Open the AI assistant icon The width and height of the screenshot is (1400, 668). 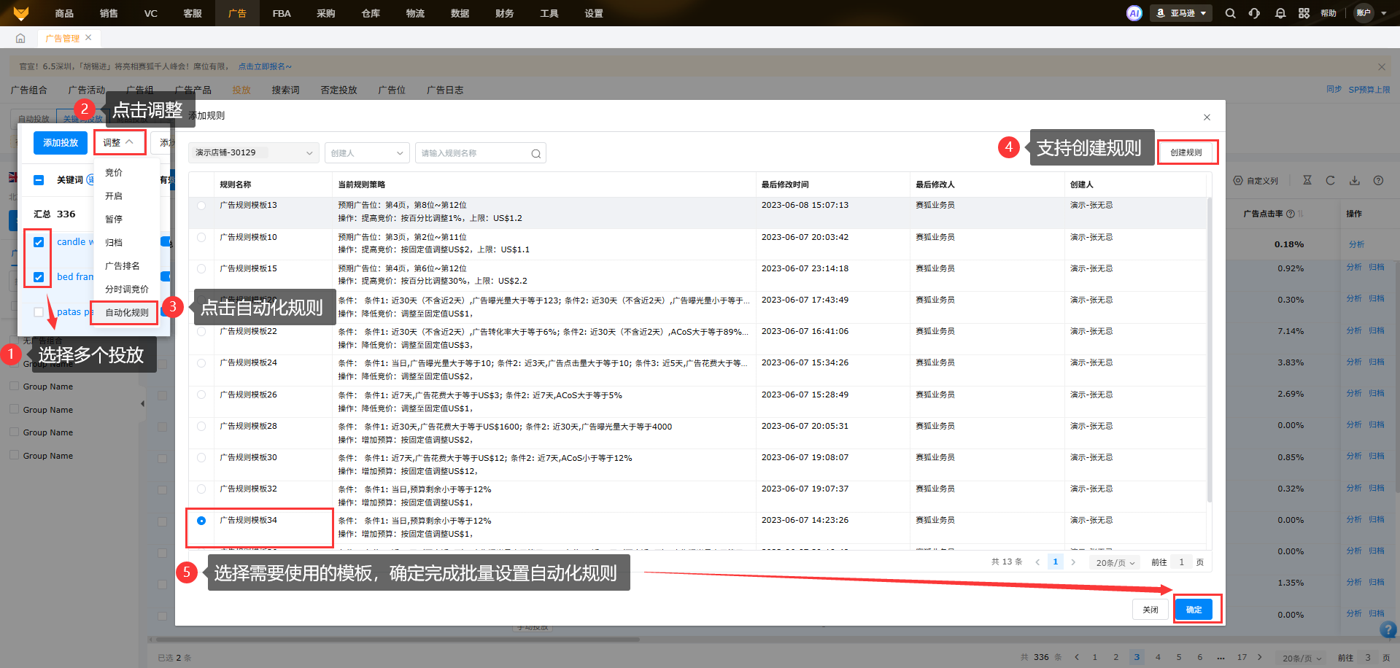pyautogui.click(x=1134, y=13)
